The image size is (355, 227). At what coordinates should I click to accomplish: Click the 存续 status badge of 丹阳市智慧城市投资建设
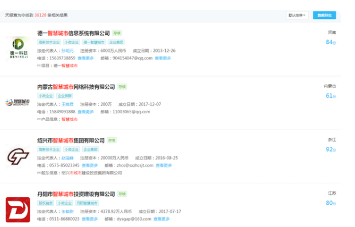122,194
